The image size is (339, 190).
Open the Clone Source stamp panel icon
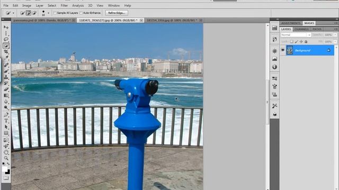[274, 94]
